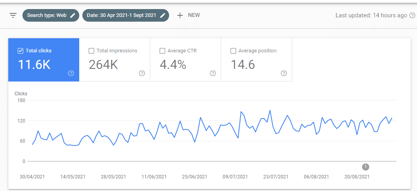417x191 pixels.
Task: Click the 60 y-axis label
Action: pos(22,141)
